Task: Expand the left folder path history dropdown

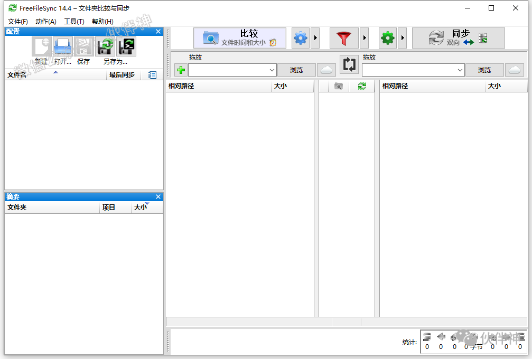Action: tap(272, 70)
